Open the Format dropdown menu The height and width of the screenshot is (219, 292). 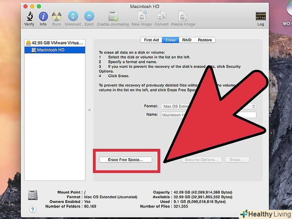click(209, 106)
